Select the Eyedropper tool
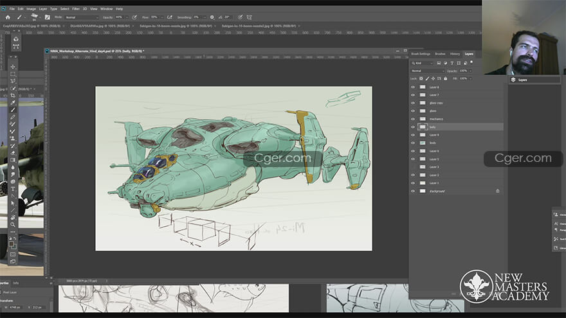The width and height of the screenshot is (566, 318). tap(13, 103)
